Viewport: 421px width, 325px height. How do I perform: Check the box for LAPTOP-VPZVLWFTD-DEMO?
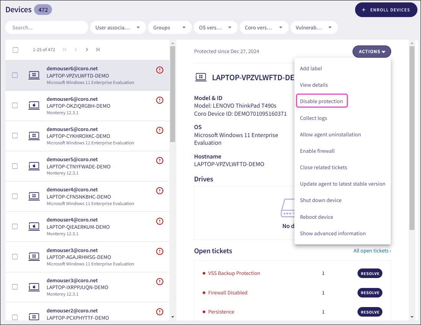(15, 75)
